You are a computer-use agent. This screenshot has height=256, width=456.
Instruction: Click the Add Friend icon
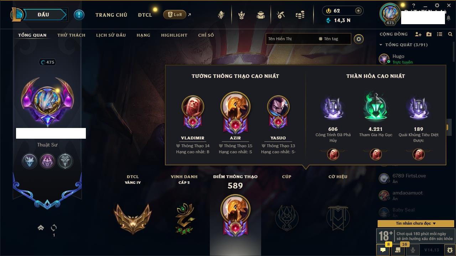(418, 34)
